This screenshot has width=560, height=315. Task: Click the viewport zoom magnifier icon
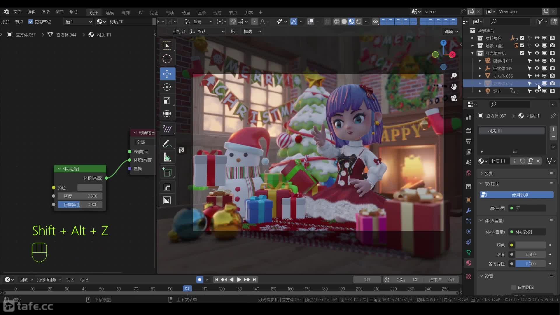[x=454, y=76]
